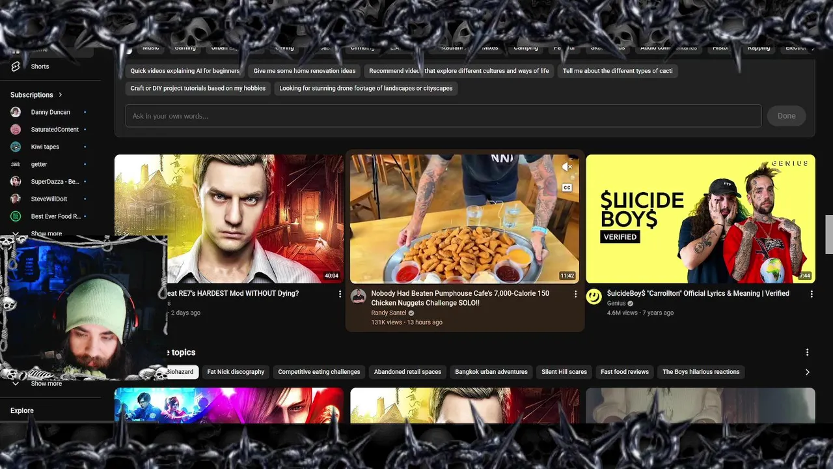Select the Camping category chip
The height and width of the screenshot is (469, 833).
(x=526, y=48)
